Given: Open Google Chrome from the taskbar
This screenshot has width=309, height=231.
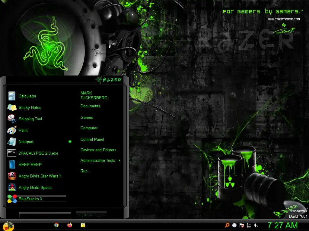Looking at the screenshot, I should pos(56,225).
